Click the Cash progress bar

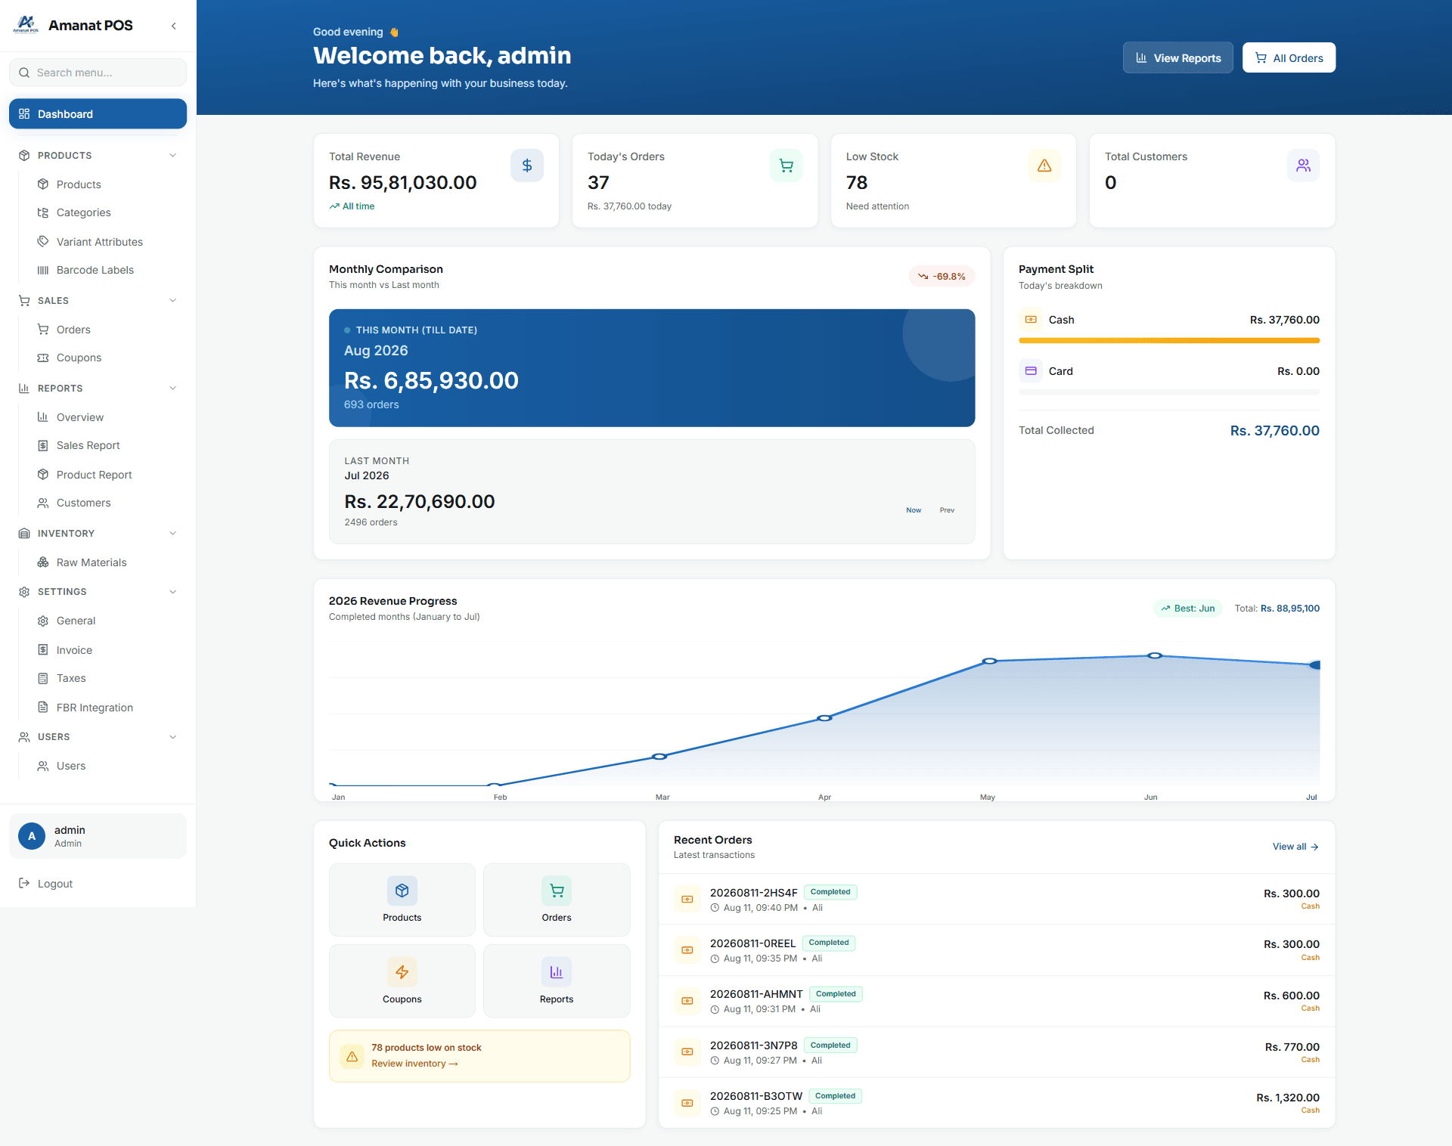1169,341
